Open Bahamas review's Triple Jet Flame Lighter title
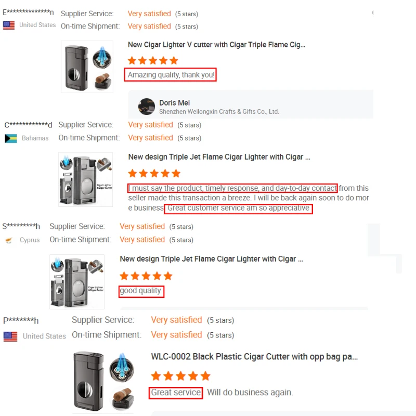The height and width of the screenshot is (416, 416). click(x=219, y=157)
